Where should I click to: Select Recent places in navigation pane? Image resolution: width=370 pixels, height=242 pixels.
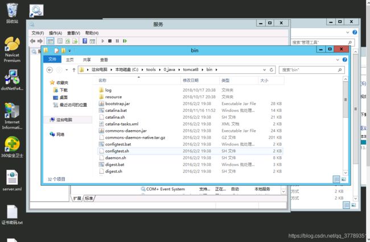click(70, 105)
